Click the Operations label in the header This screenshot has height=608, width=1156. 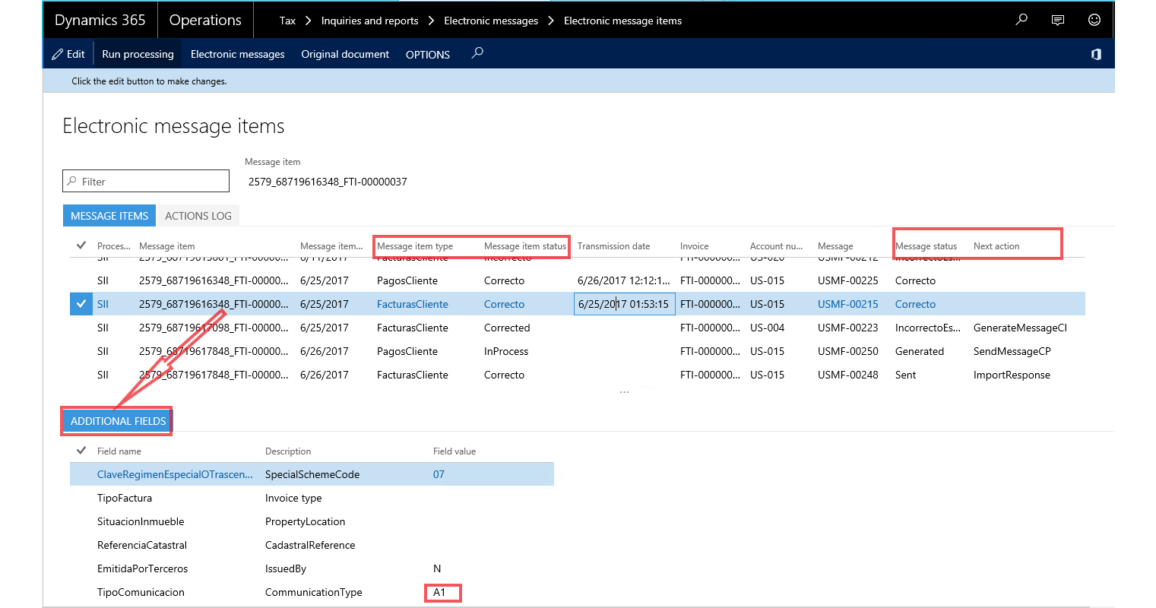coord(205,21)
